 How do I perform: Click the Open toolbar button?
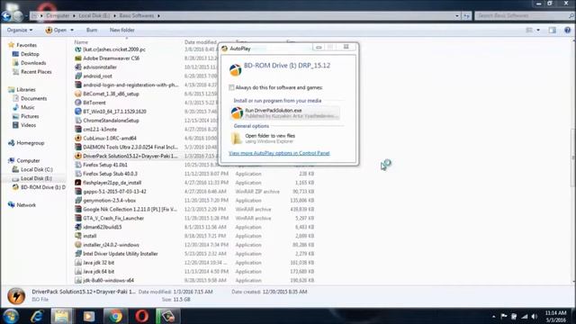[x=56, y=30]
